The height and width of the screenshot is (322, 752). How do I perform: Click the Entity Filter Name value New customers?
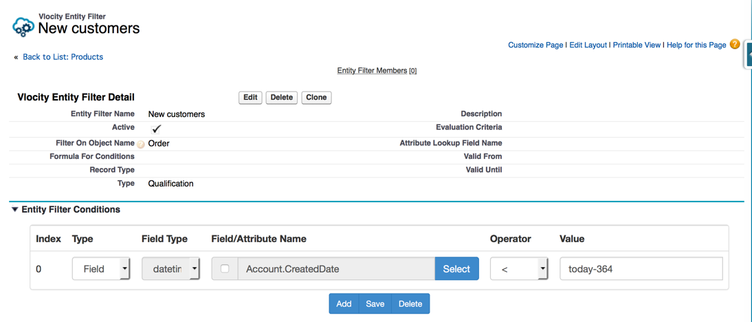pyautogui.click(x=177, y=114)
